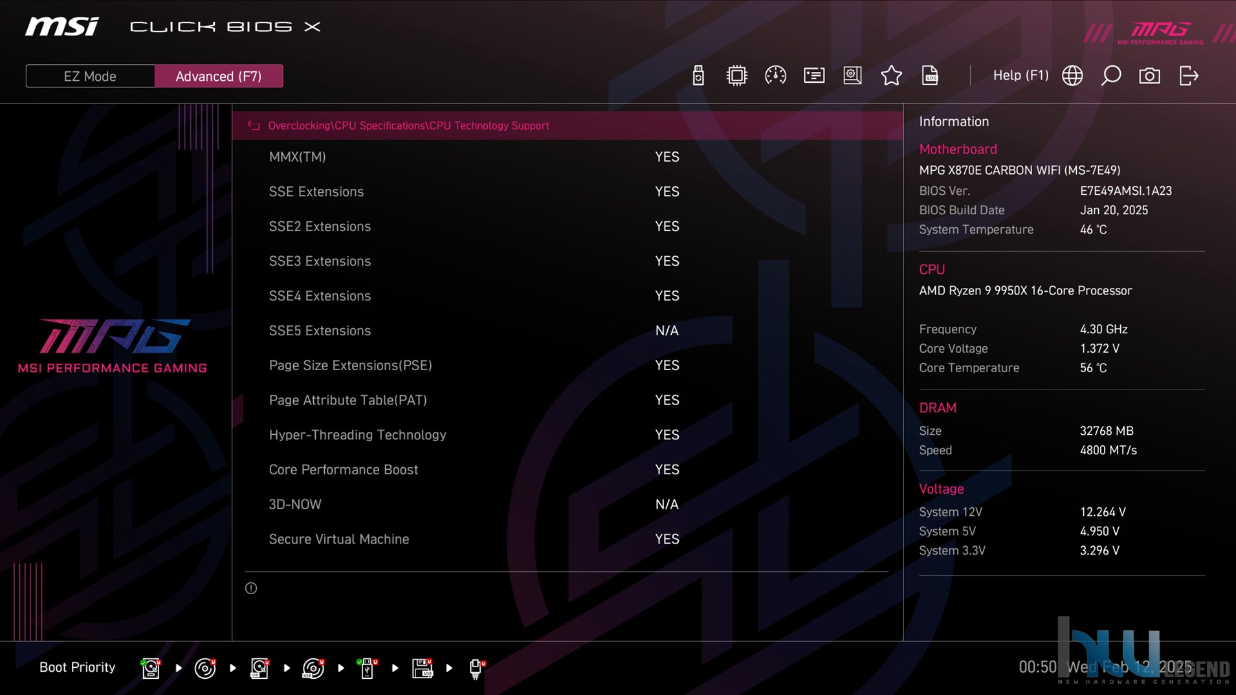The image size is (1236, 695).
Task: Select the USB hard disk boot device icon
Action: click(259, 668)
